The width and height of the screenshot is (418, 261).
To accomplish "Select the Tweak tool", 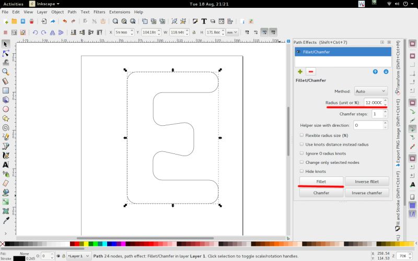I will [6, 63].
